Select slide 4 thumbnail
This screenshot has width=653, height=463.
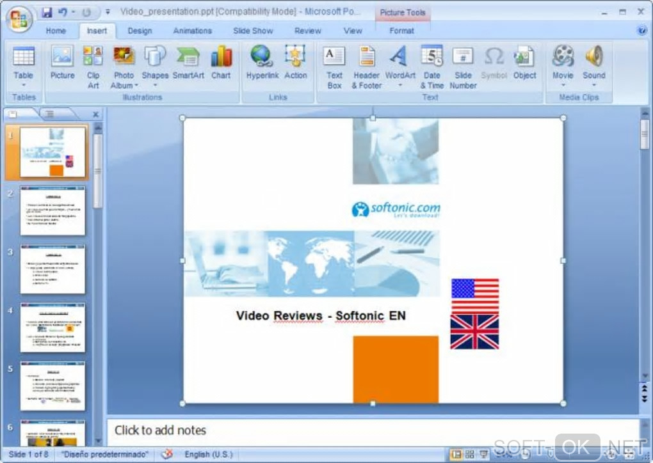pyautogui.click(x=52, y=328)
